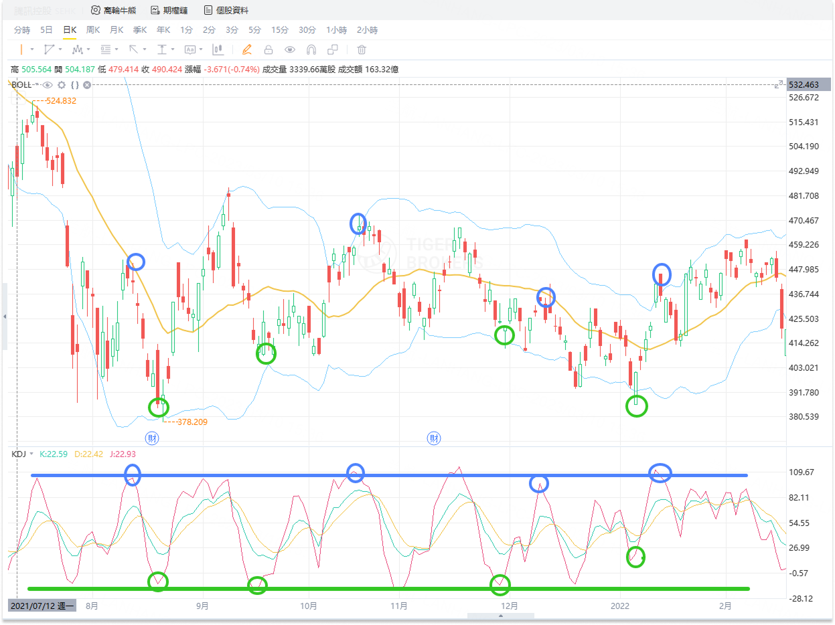This screenshot has height=625, width=835.
Task: Expand the bottom panel with up arrow
Action: click(501, 616)
